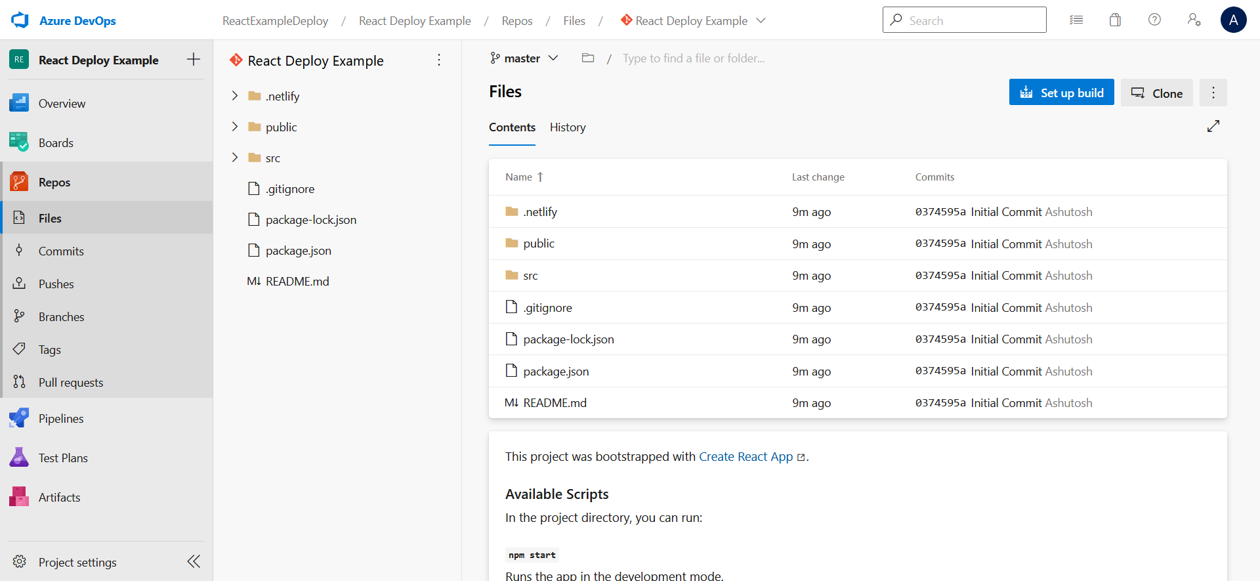Select Pull requests in Repos submenu
1260x581 pixels.
[x=107, y=382]
